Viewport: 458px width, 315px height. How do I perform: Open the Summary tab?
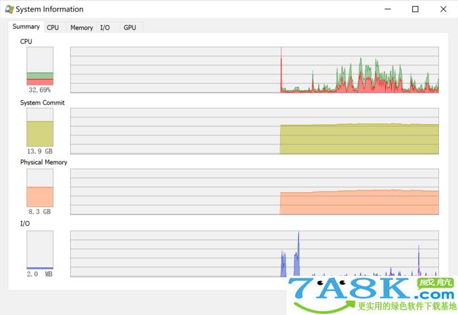coord(26,27)
